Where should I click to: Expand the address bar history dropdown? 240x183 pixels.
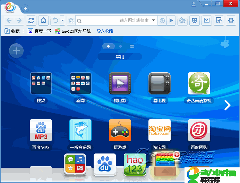click(154, 20)
